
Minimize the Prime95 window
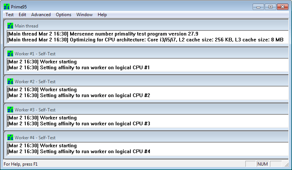[258, 7]
